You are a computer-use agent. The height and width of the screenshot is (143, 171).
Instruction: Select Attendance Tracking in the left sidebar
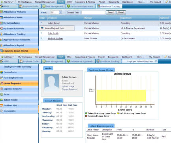click(x=19, y=34)
